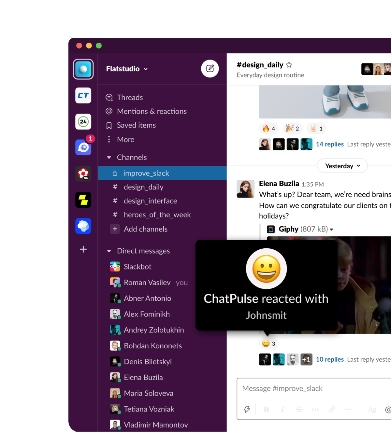391x444 pixels.
Task: Click the +1 avatar in 10 replies row
Action: 306,359
